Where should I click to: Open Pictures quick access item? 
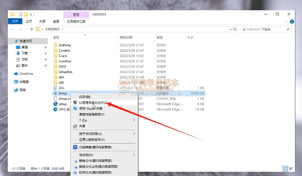tap(24, 66)
